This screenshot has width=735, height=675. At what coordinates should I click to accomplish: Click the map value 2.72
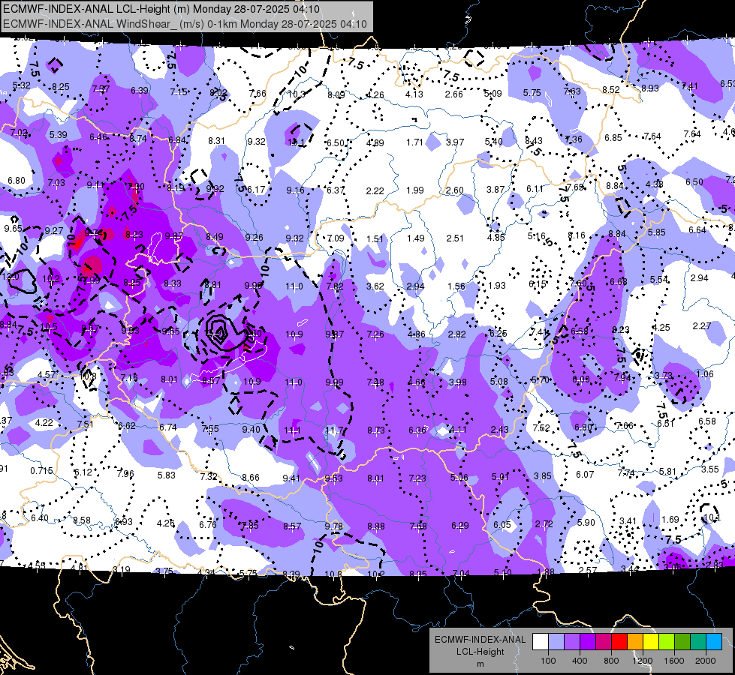pyautogui.click(x=544, y=523)
